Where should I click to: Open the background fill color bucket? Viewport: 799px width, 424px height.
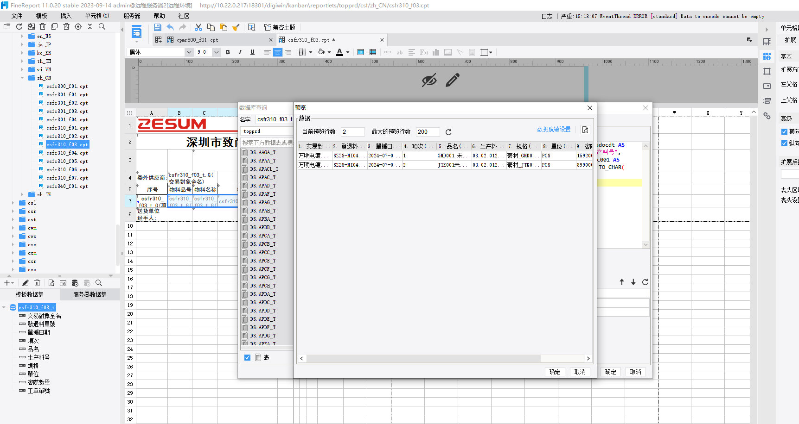click(324, 52)
